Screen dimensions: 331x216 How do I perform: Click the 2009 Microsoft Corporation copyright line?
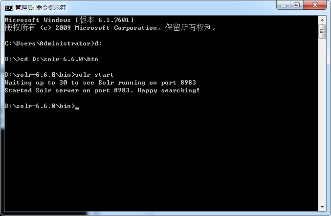point(110,28)
